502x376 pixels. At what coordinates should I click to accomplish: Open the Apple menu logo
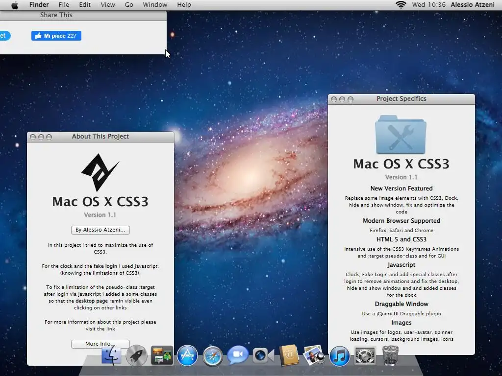[x=15, y=5]
